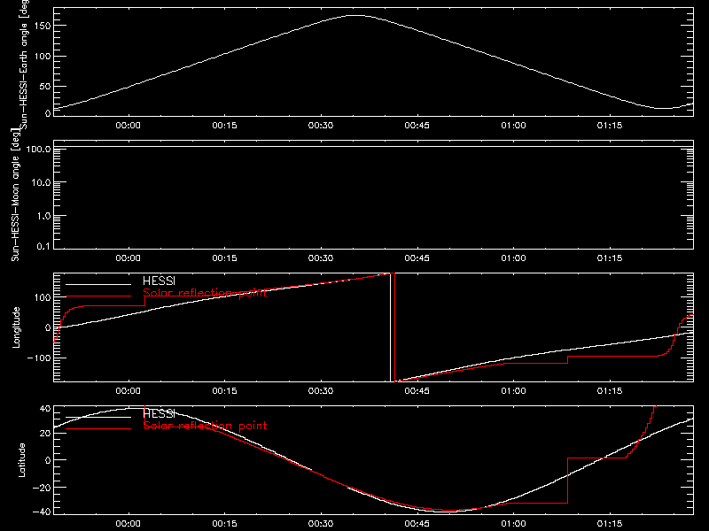Image resolution: width=709 pixels, height=531 pixels.
Task: Click the flat Sun-HESSI-Moon angle line
Action: pyautogui.click(x=373, y=147)
